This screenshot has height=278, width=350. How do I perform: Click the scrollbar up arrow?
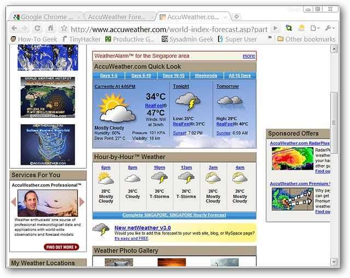click(x=334, y=49)
